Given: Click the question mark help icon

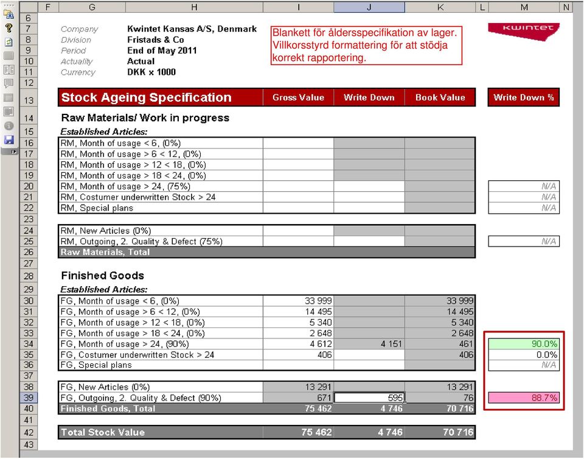Looking at the screenshot, I should [9, 28].
